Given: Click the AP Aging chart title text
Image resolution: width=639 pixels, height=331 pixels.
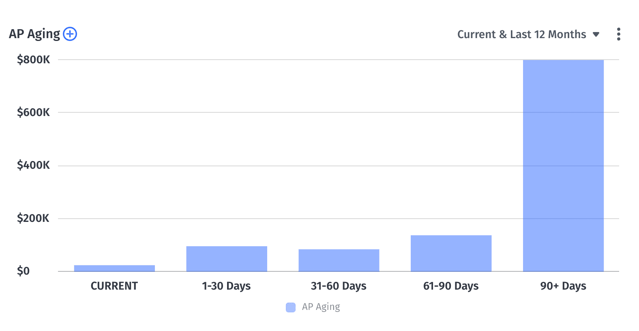Looking at the screenshot, I should coord(34,34).
